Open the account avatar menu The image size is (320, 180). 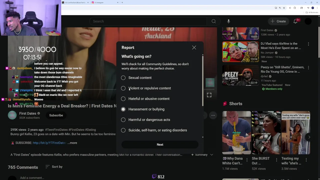[308, 21]
